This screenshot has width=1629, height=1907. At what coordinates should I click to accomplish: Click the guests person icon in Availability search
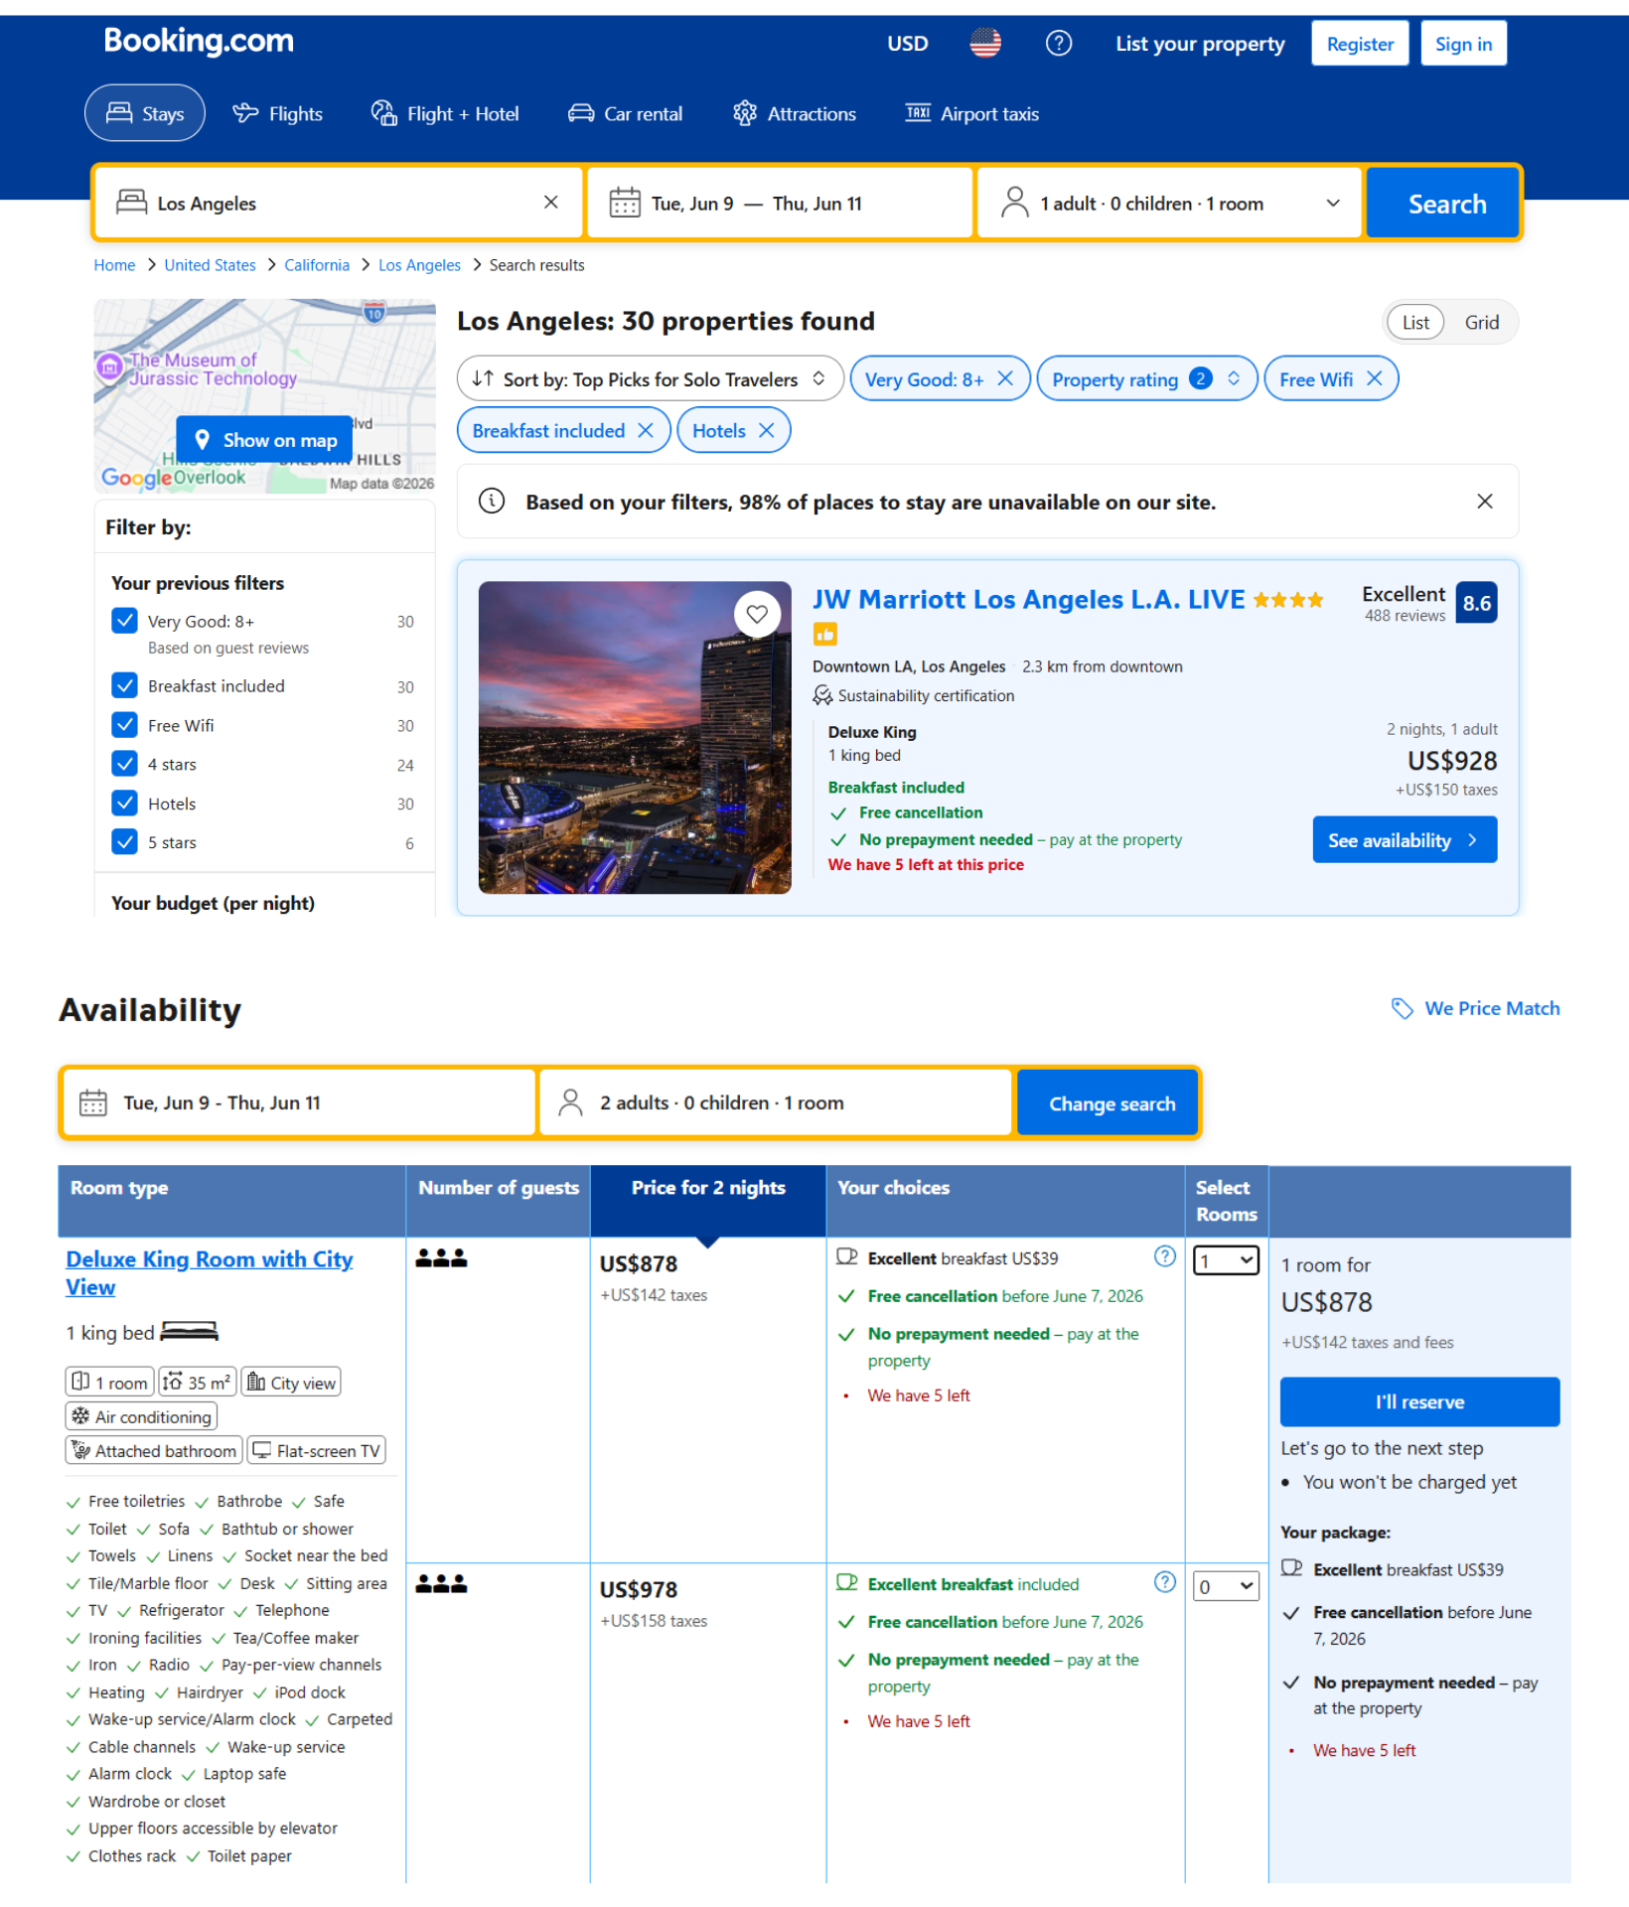(x=570, y=1103)
